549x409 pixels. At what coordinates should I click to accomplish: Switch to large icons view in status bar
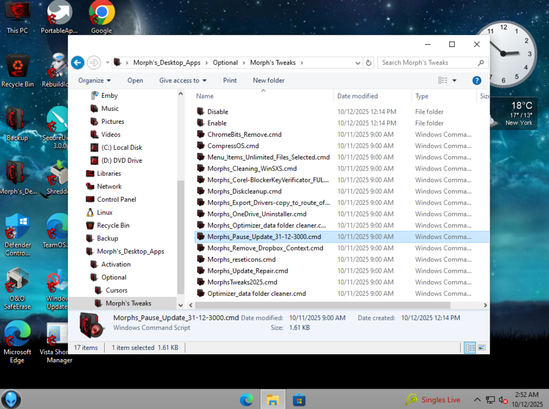[x=482, y=348]
